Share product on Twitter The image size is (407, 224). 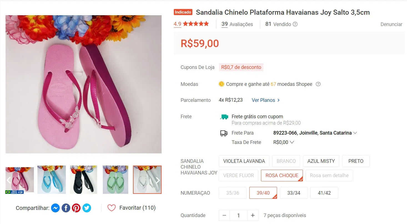87,208
